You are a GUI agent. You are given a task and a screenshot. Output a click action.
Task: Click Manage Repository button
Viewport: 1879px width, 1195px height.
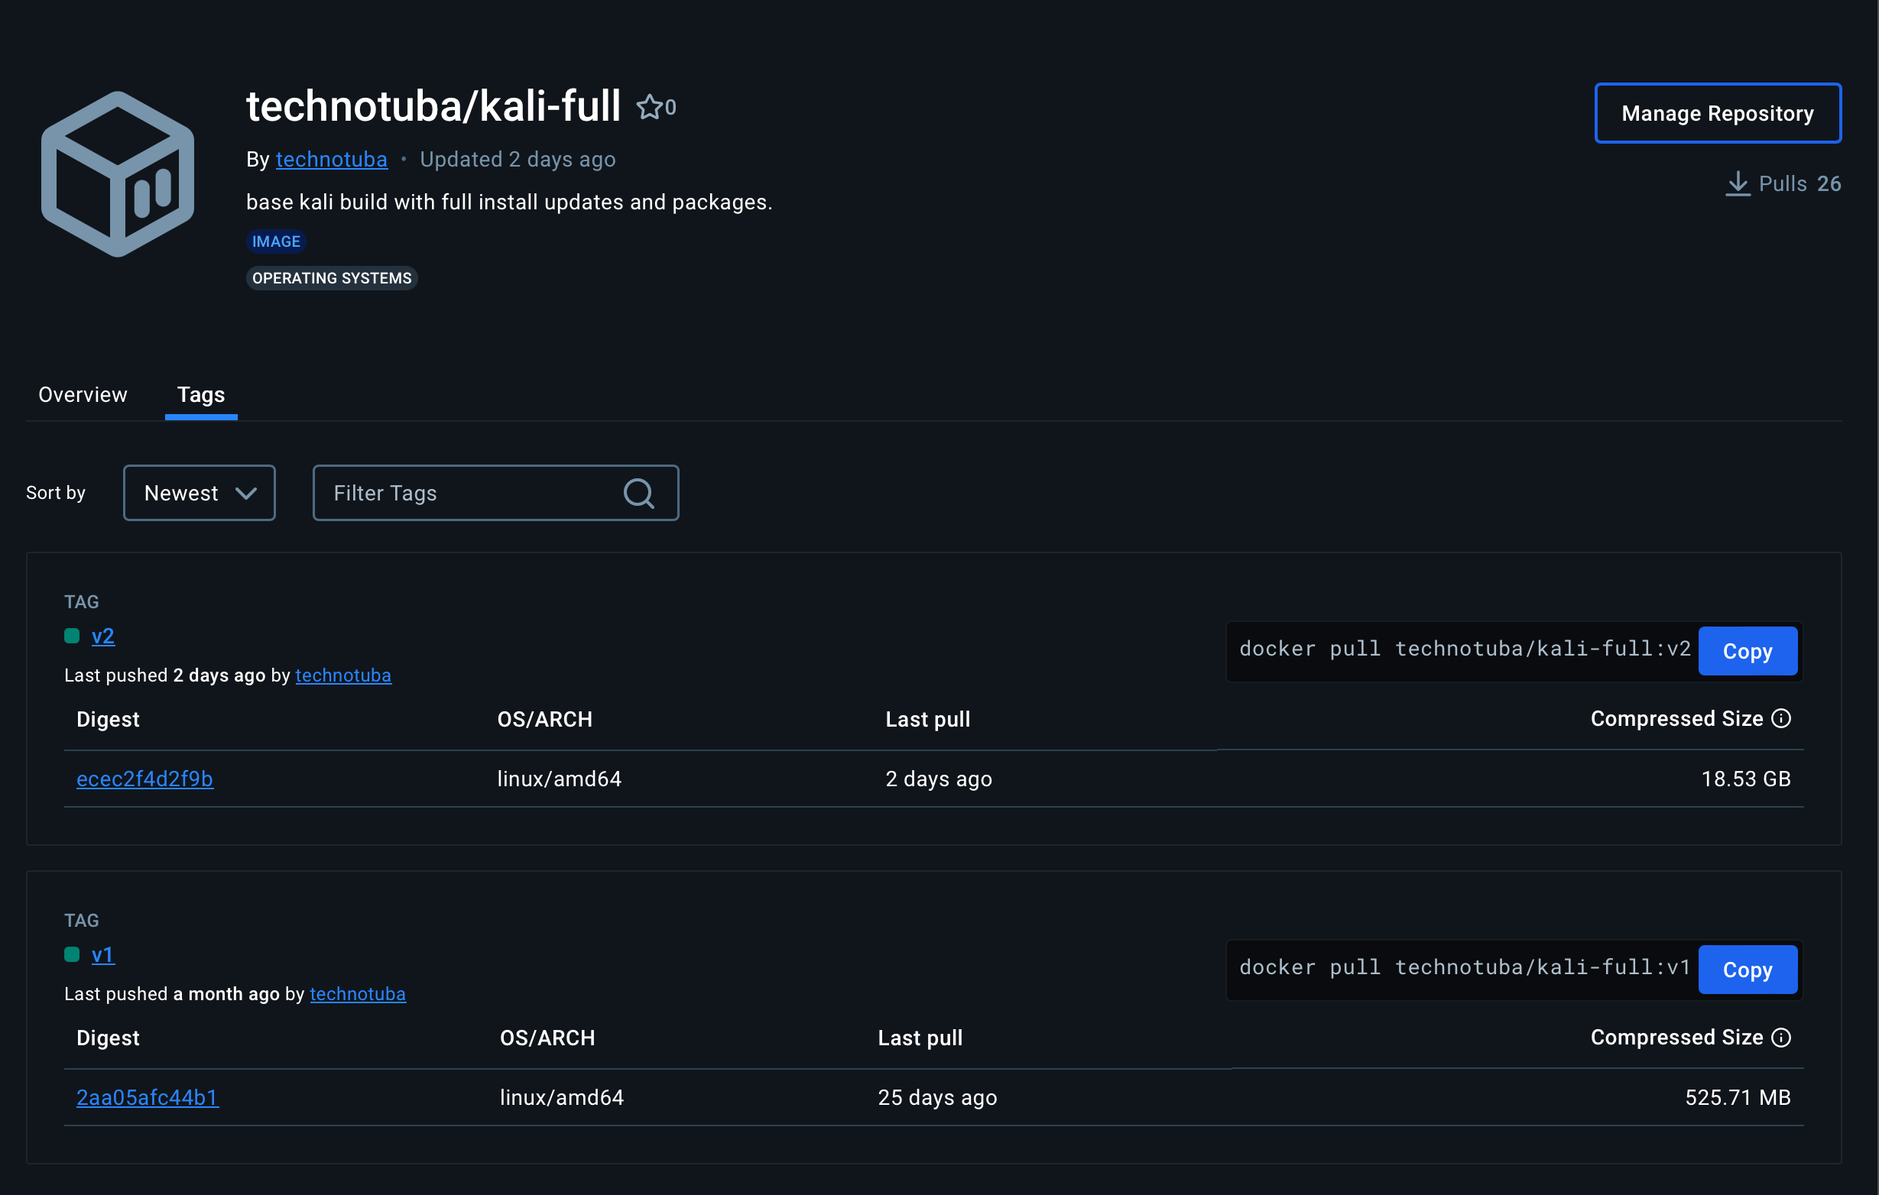(1718, 112)
